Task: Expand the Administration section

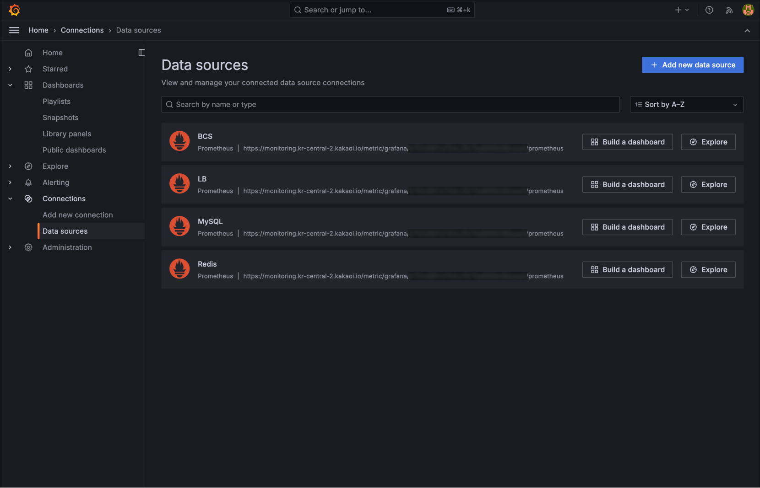Action: point(10,247)
